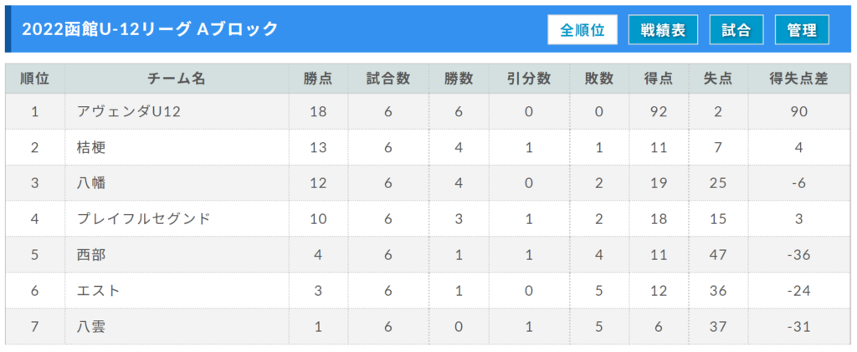Viewport: 857px width, 352px height.
Task: Click the 引分数 column header
Action: click(529, 79)
